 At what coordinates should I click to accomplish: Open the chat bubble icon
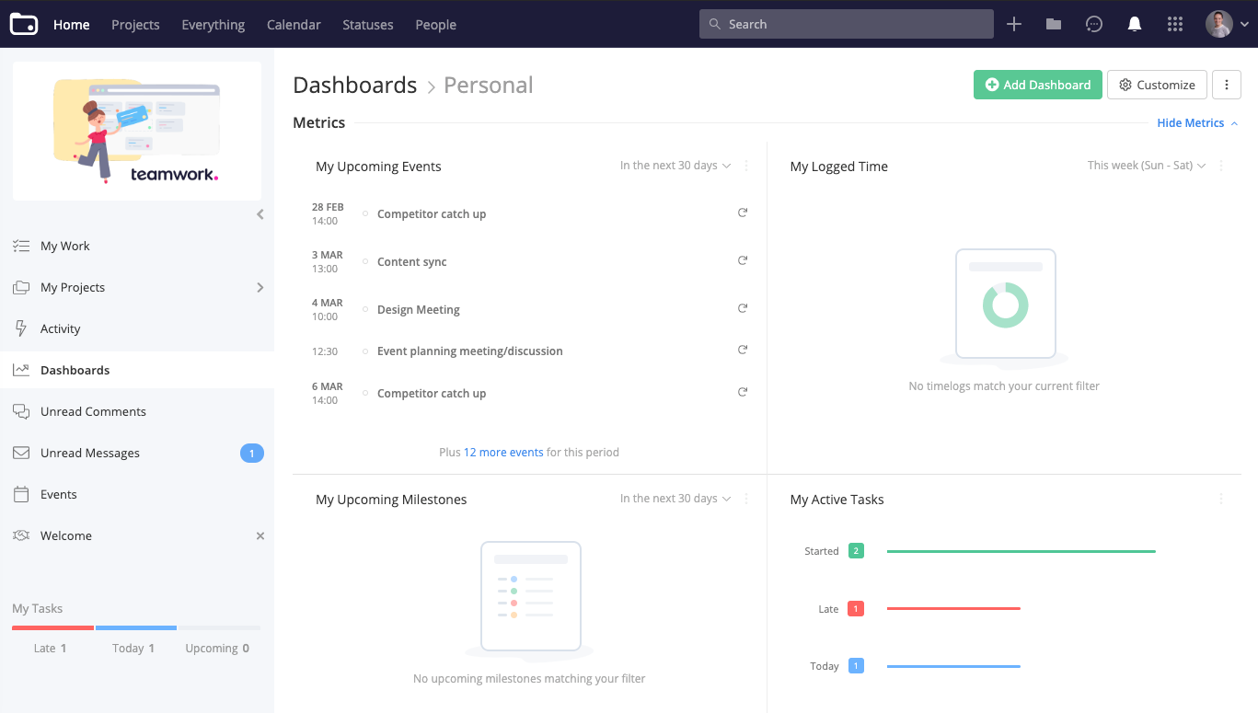coord(1094,25)
